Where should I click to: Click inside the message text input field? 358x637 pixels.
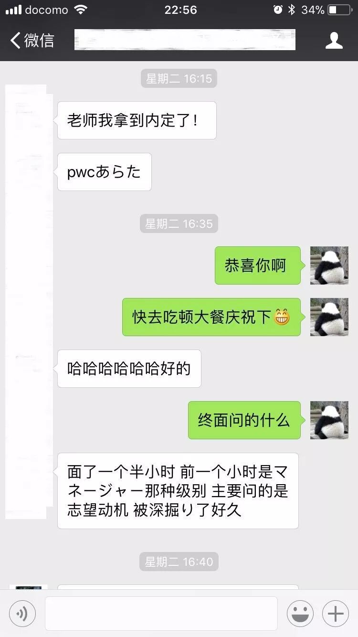point(161,614)
